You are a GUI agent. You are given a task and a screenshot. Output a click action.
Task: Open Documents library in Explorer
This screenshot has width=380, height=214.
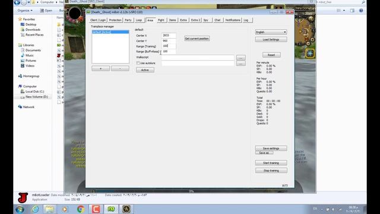(33, 50)
